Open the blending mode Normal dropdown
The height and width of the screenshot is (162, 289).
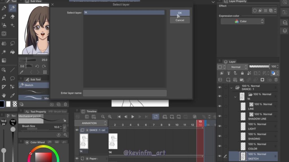[237, 67]
